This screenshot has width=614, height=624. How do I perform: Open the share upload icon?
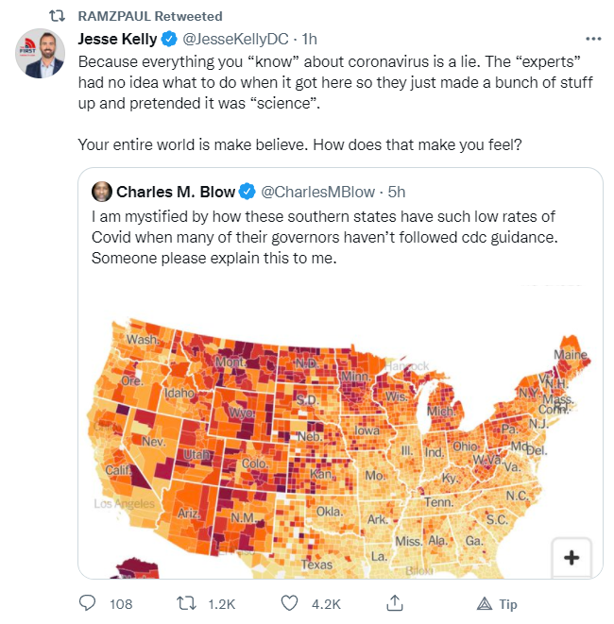click(395, 602)
